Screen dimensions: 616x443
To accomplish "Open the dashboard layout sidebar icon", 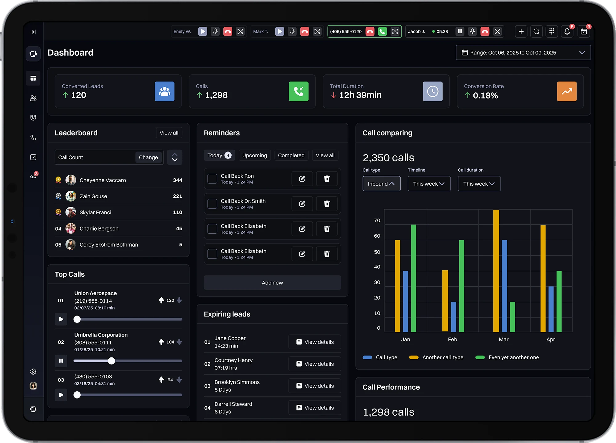I will [x=33, y=78].
